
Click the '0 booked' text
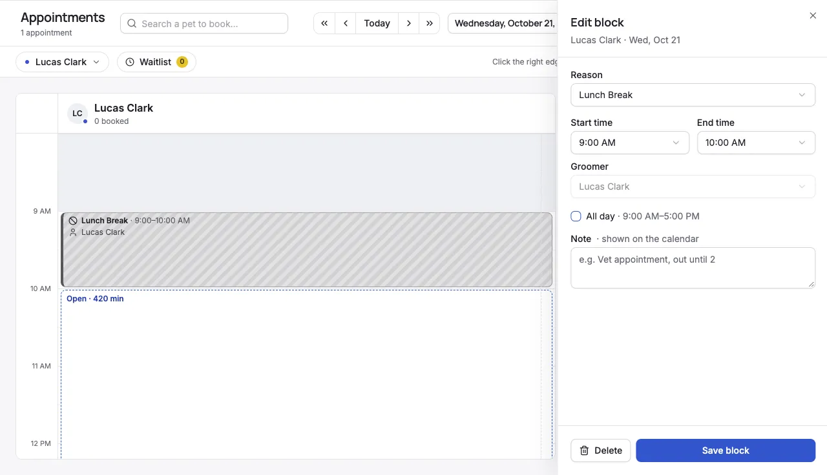111,121
